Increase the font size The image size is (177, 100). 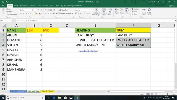(39, 10)
